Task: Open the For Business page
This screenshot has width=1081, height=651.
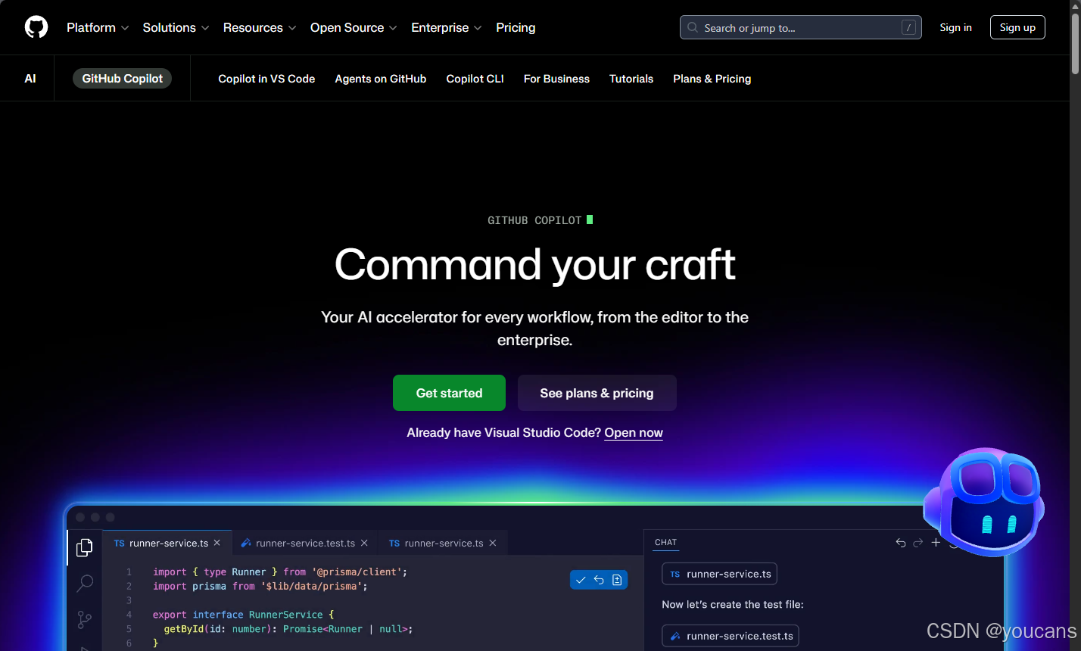Action: 556,79
